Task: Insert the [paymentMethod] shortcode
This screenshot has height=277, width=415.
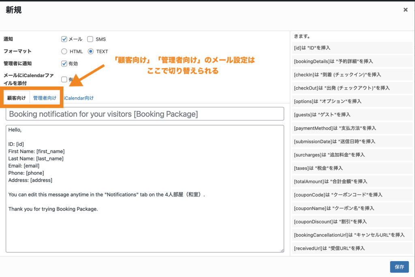Action: (352, 128)
